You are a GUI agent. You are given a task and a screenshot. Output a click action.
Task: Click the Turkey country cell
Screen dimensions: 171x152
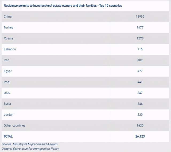point(9,27)
